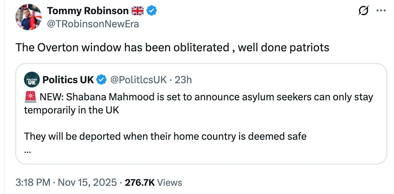Click Tommy Robinson's profile avatar photo
The image size is (394, 194).
point(28,17)
